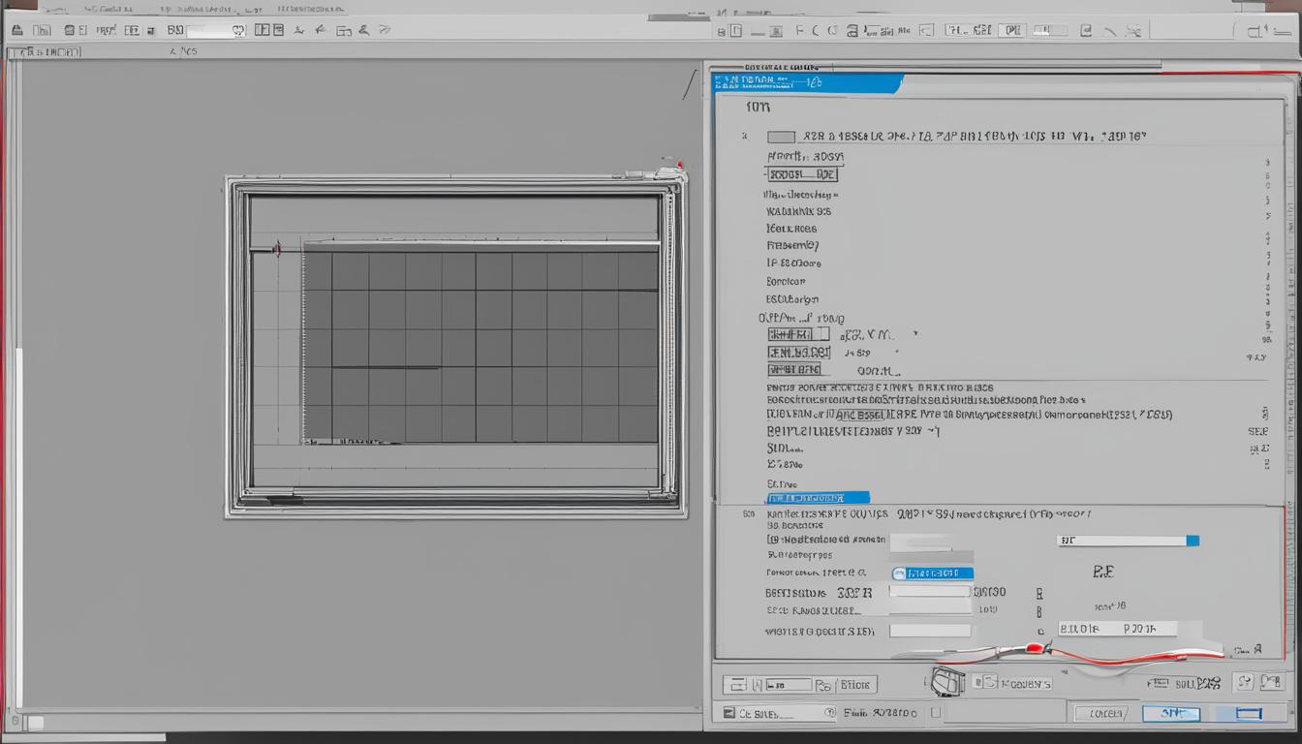Click the Cancel button in the dialog

click(x=1106, y=713)
